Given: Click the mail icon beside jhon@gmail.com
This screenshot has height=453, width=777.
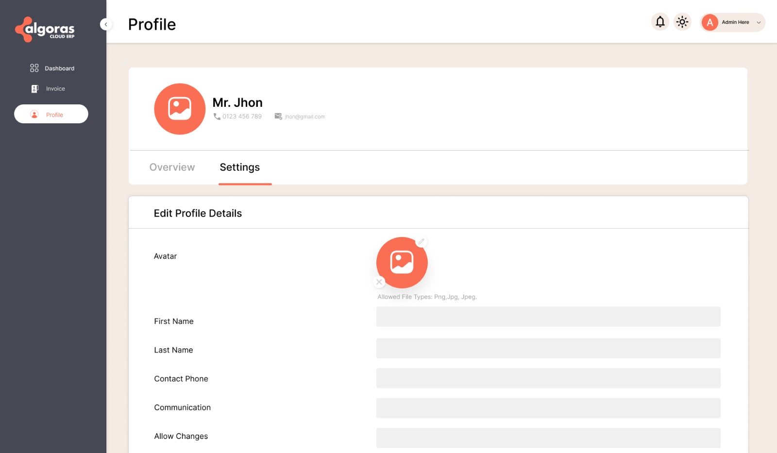Looking at the screenshot, I should (x=278, y=117).
